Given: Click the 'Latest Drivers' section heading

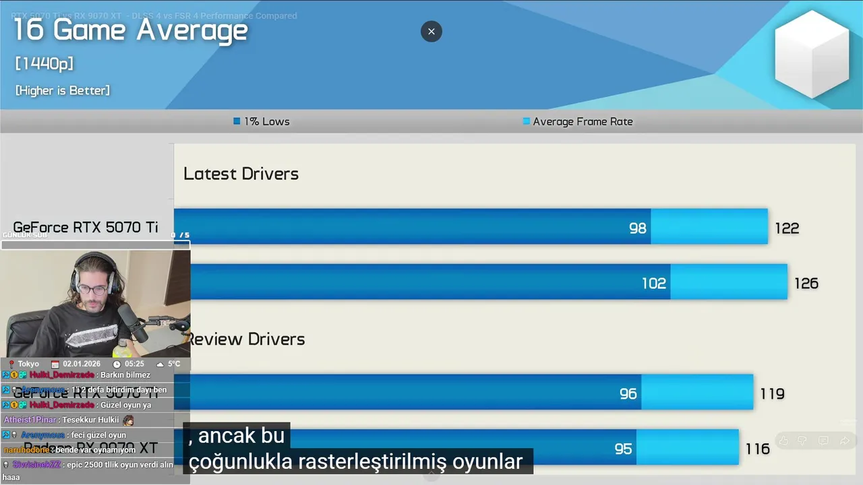Looking at the screenshot, I should [241, 174].
